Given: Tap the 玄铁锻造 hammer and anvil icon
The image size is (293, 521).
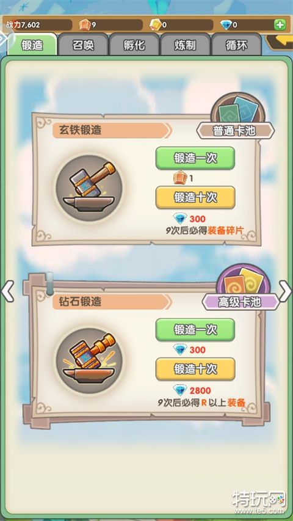Looking at the screenshot, I should tap(89, 188).
